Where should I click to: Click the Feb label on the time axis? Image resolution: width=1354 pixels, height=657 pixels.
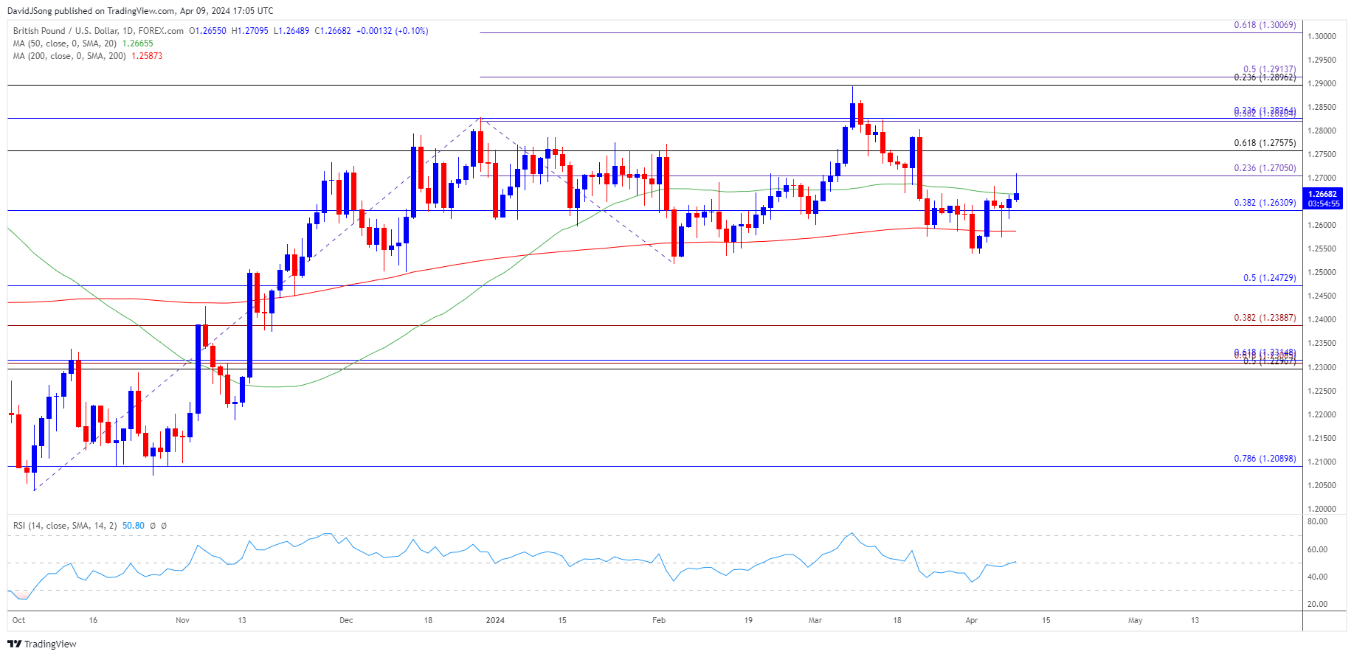pos(659,621)
